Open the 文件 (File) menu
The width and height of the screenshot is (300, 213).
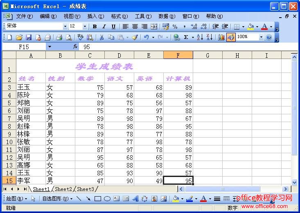[24, 16]
